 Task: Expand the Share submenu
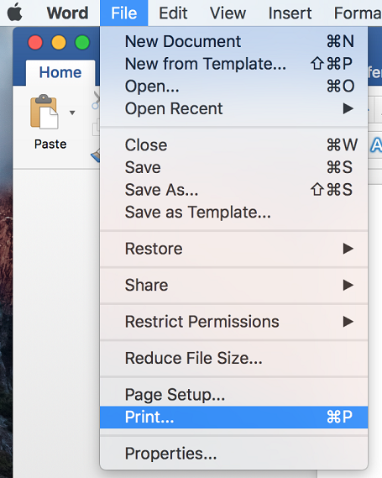233,285
